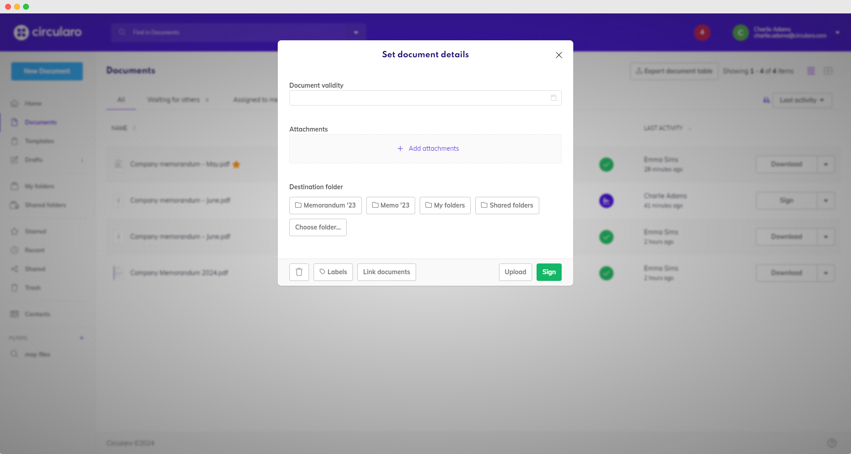Expand the Drafts submenu chevron
Viewport: 851px width, 454px height.
tap(82, 160)
